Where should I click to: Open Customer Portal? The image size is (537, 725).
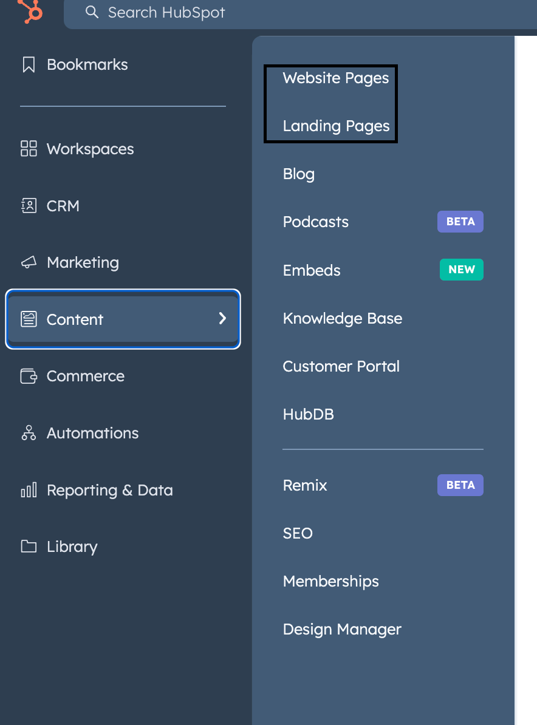(x=341, y=366)
